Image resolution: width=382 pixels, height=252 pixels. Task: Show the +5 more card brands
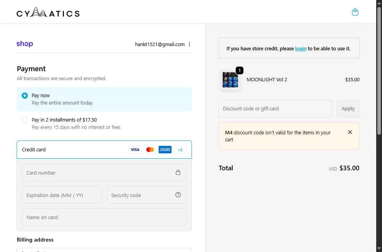[x=180, y=150]
